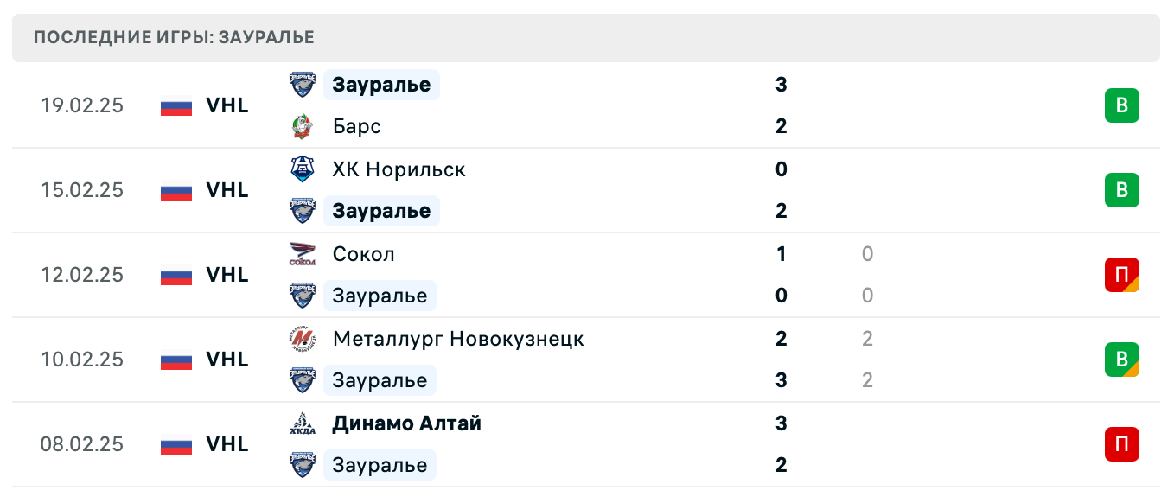The image size is (1174, 503).
Task: Open the Динамо Алтай team link
Action: (x=406, y=423)
